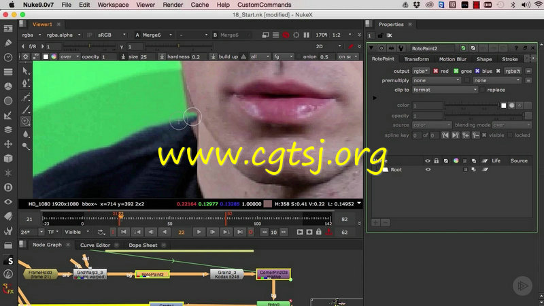The image size is (544, 306).
Task: Click the white paint color swatch
Action: (46, 56)
